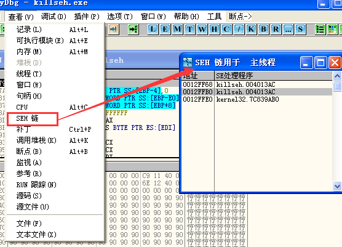Select SEH row 0012FF68
The width and height of the screenshot is (342, 247).
click(257, 84)
